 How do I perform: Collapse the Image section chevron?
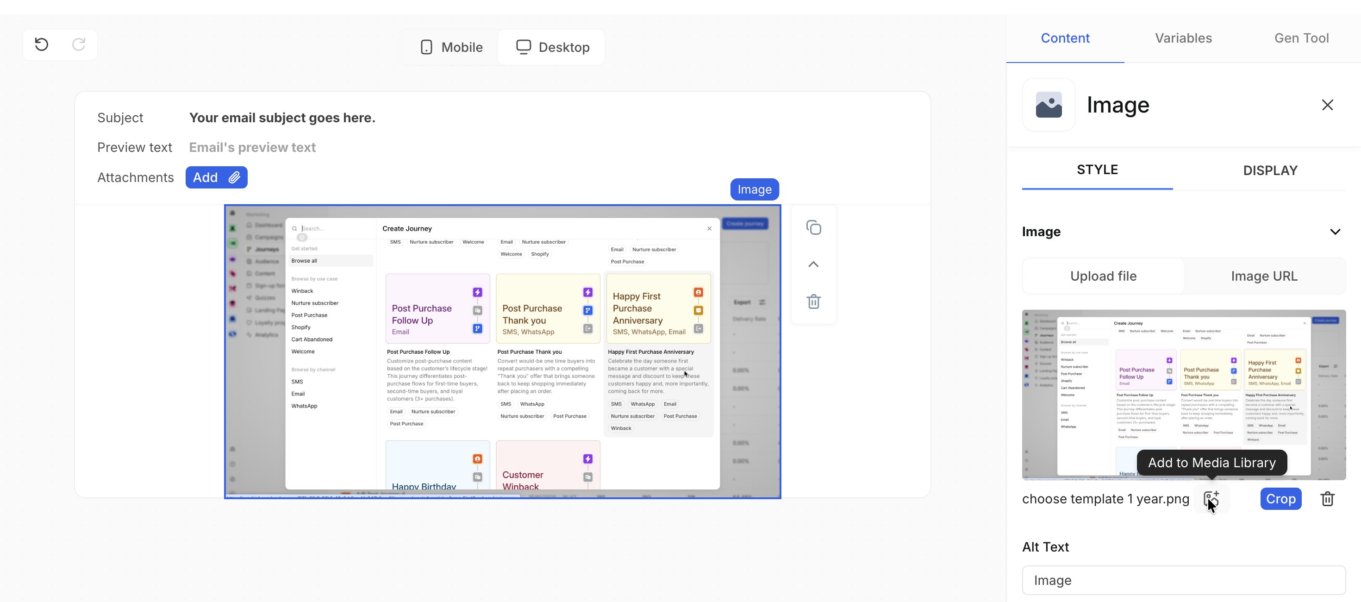pyautogui.click(x=1335, y=232)
